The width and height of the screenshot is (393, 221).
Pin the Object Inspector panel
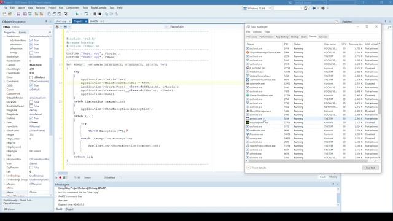tap(46, 22)
